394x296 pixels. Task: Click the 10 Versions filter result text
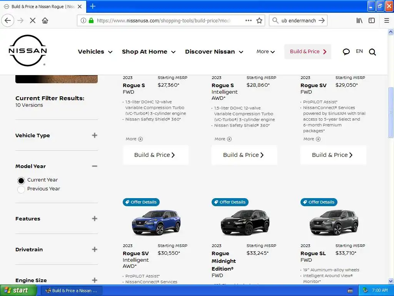pos(29,105)
